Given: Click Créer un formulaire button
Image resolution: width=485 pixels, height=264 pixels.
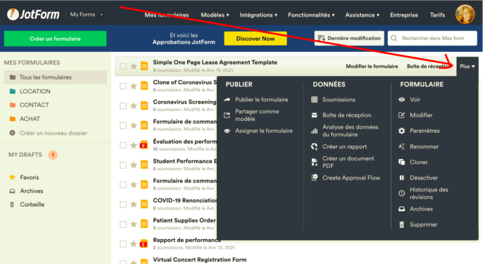Looking at the screenshot, I should click(55, 39).
